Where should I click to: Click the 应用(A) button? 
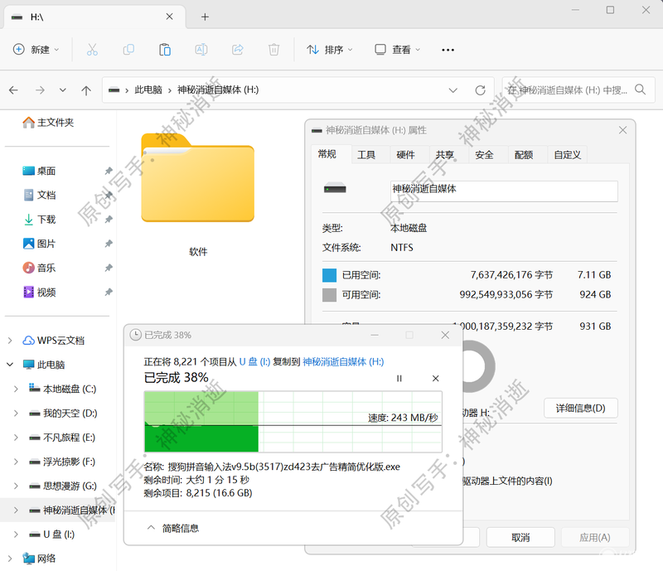click(595, 538)
